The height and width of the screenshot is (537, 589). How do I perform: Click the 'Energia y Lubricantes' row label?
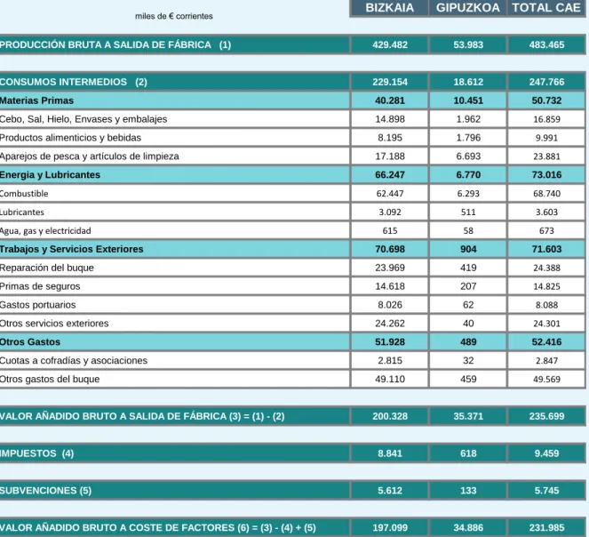[50, 175]
